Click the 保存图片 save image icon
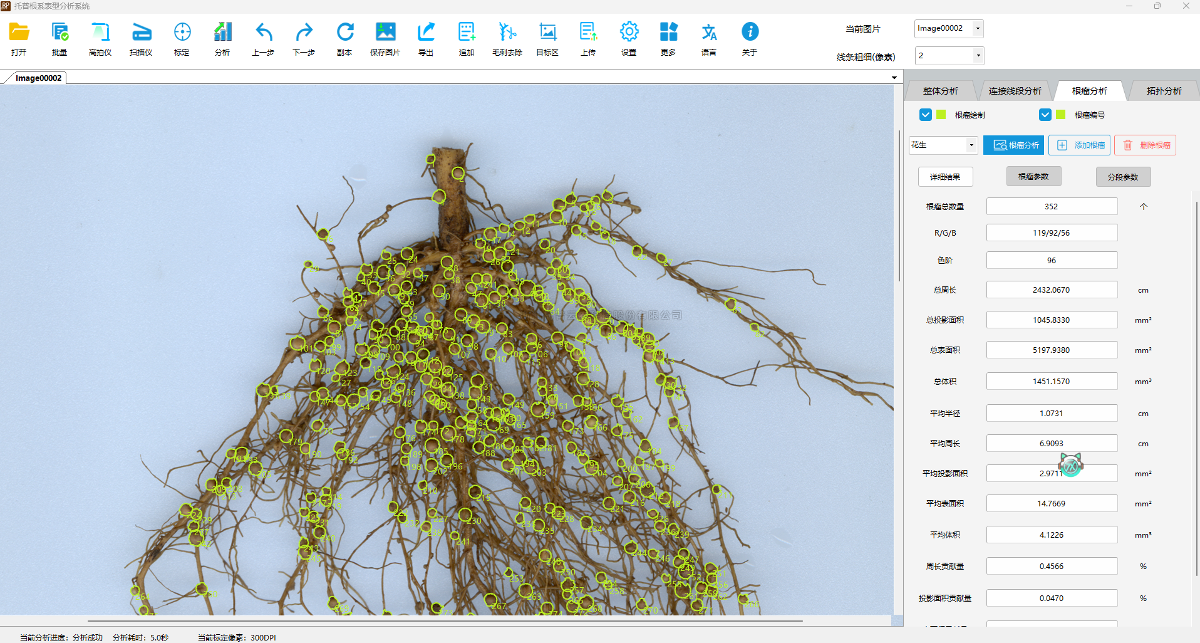Screen dimensions: 1200x643 [x=385, y=33]
